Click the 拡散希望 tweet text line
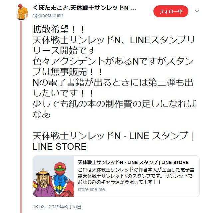The image size is (213, 213). point(59,29)
